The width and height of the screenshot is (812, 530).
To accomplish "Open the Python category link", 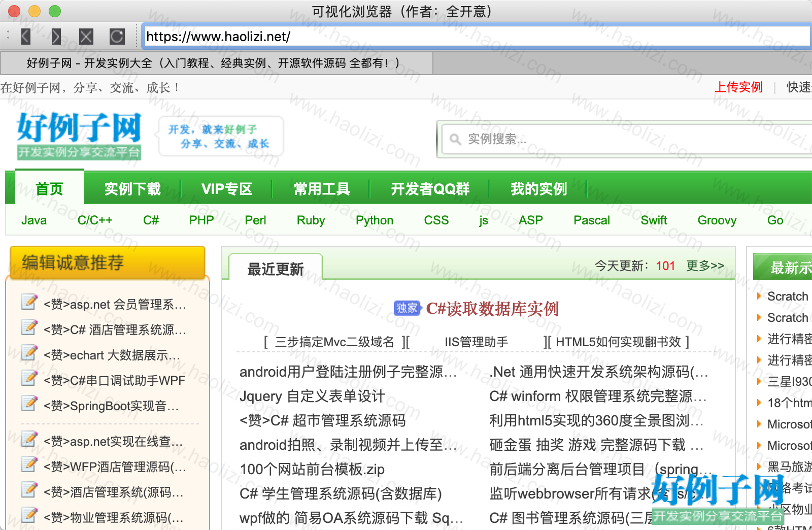I will (375, 220).
